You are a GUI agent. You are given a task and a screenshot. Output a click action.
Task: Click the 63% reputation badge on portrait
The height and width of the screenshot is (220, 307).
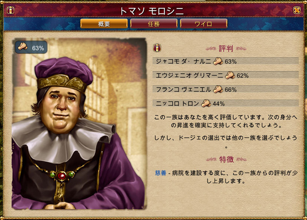coord(31,47)
